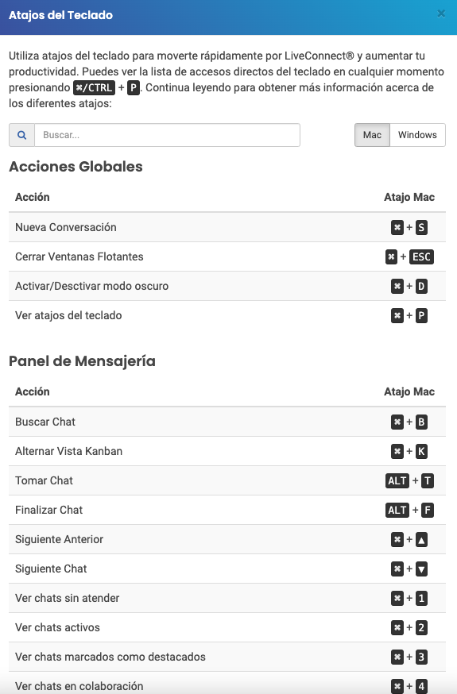Click the up arrow key icon for Siguiente Anterior
The height and width of the screenshot is (694, 457).
tap(421, 539)
